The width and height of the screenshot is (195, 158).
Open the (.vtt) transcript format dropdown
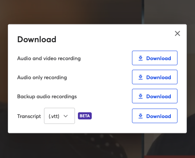59,116
